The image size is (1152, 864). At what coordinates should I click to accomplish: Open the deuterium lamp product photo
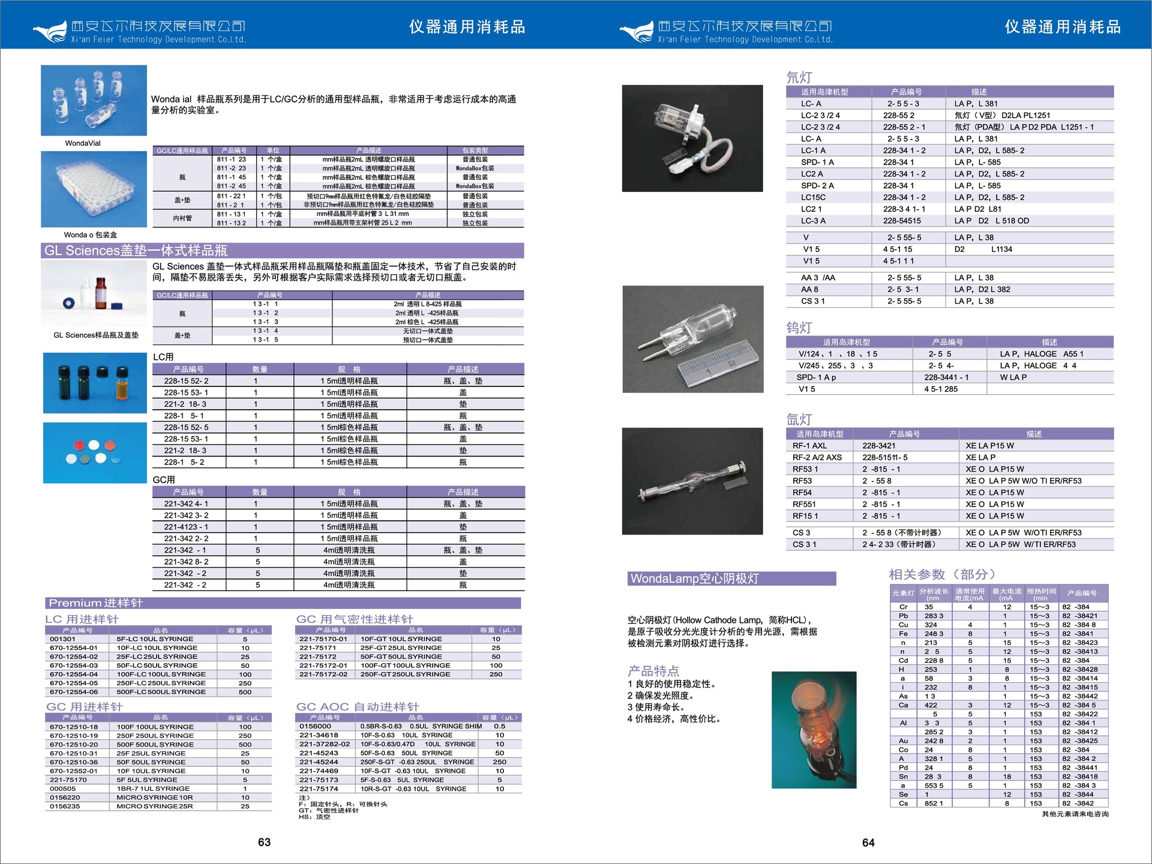coord(692,139)
